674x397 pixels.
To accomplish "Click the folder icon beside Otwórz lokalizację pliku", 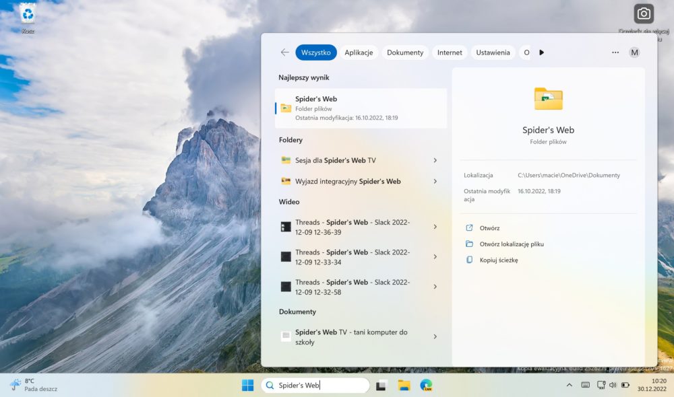I will (469, 244).
